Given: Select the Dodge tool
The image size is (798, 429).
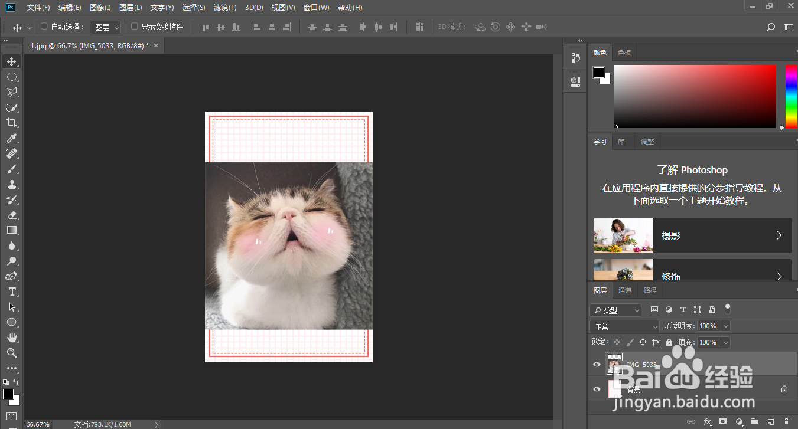Looking at the screenshot, I should [11, 261].
